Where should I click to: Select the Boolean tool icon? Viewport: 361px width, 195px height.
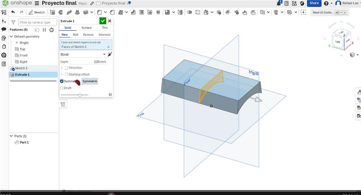click(x=190, y=12)
